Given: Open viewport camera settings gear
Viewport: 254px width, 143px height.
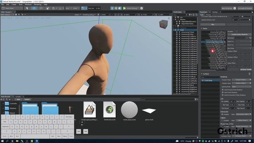Looking at the screenshot, I should pos(16,15).
